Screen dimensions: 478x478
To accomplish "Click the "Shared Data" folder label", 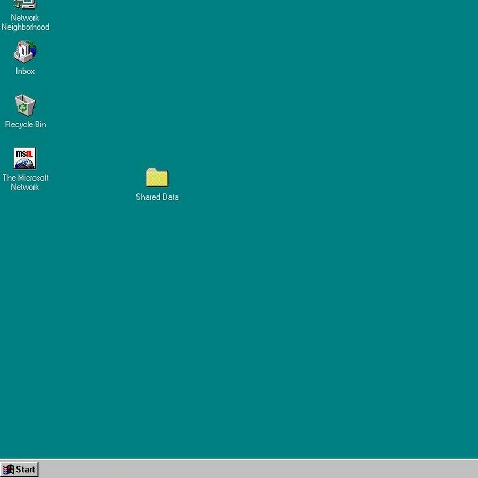I will click(x=157, y=197).
